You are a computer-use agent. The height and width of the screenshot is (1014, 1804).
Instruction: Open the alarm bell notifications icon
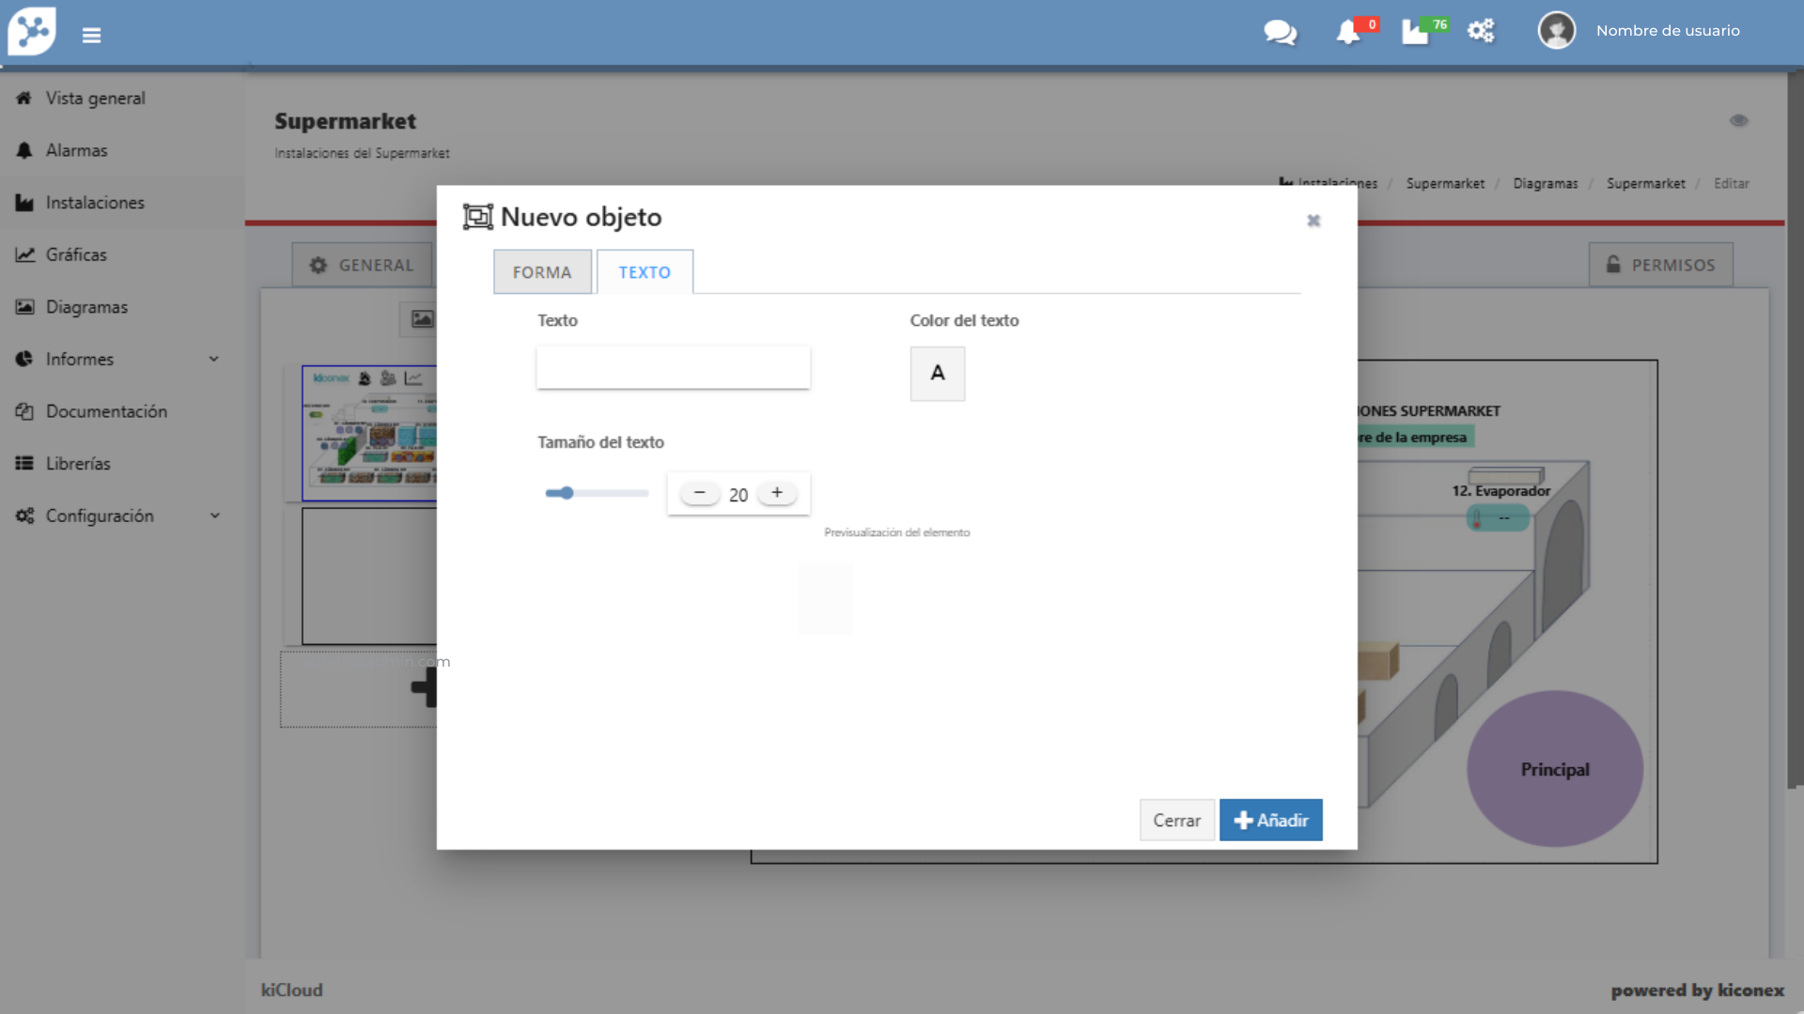pos(1347,32)
